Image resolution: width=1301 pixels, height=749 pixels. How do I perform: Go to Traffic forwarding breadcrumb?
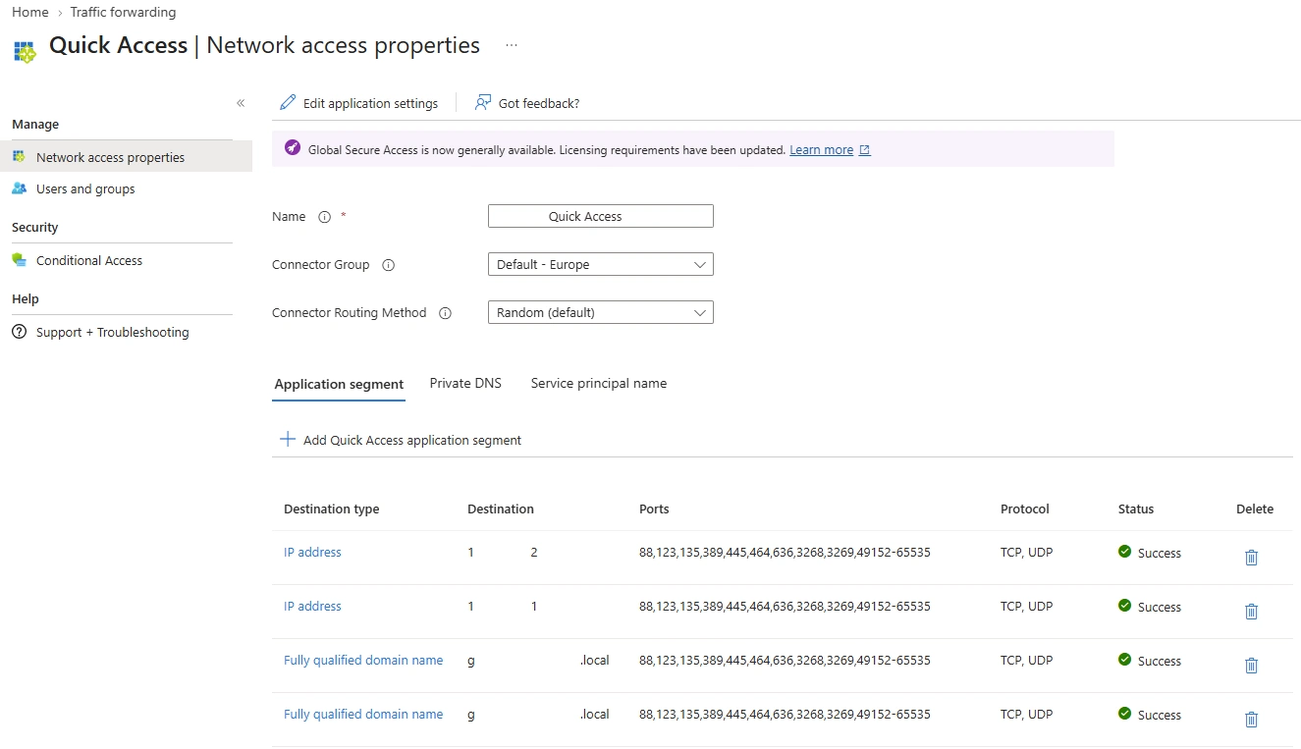click(123, 12)
